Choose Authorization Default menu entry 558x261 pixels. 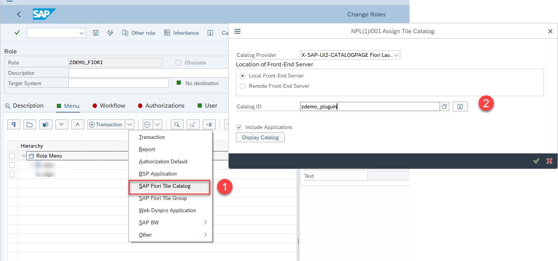(x=163, y=161)
